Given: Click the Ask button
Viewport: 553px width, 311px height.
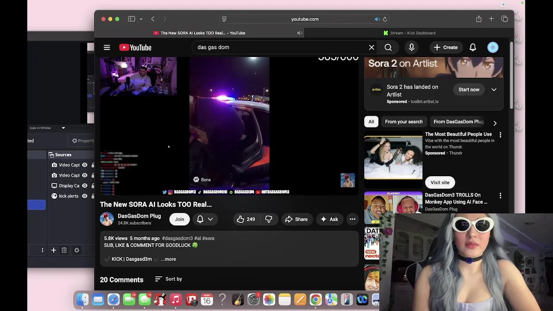Looking at the screenshot, I should (x=329, y=219).
